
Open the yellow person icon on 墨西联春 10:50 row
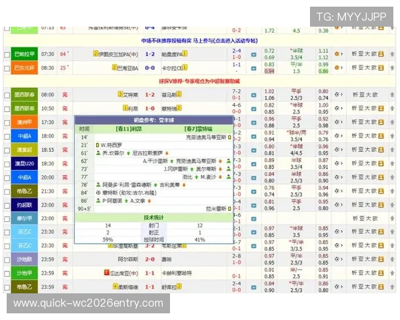381,108
